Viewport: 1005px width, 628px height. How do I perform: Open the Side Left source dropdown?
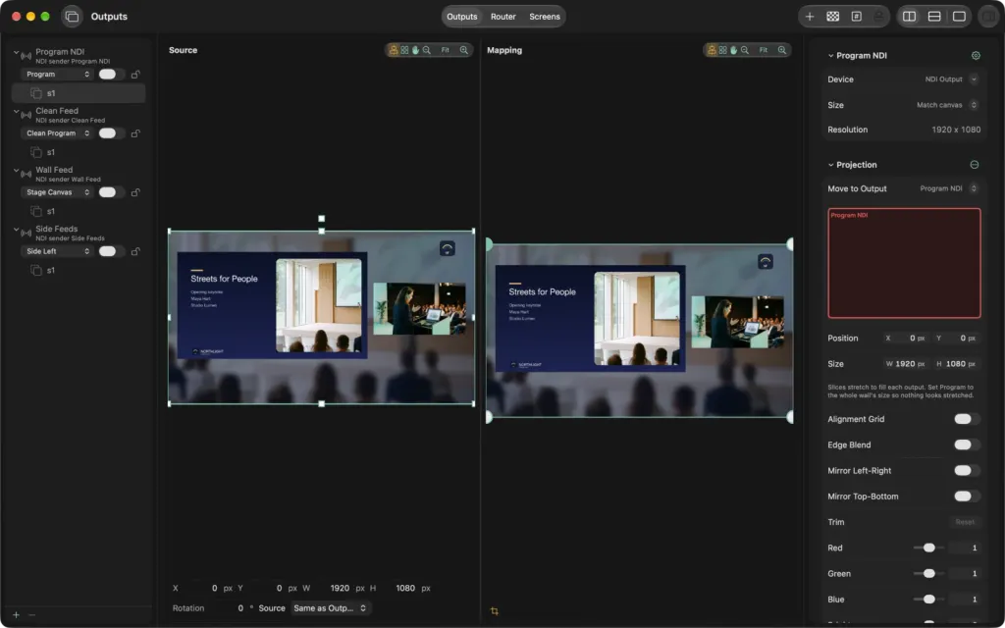57,251
